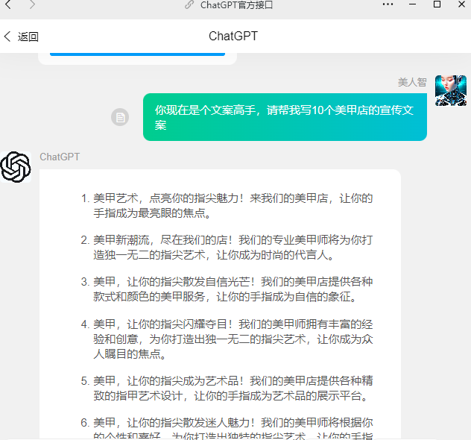Open the three-dots more options menu
471x440 pixels.
pyautogui.click(x=388, y=4)
